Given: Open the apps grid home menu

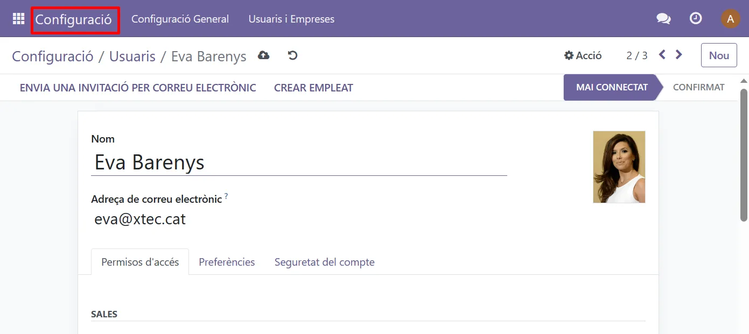Looking at the screenshot, I should coord(18,19).
